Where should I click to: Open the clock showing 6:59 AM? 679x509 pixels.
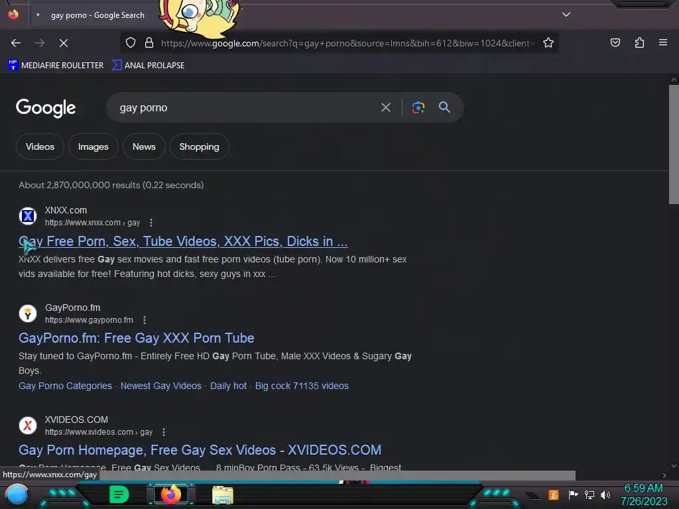click(643, 494)
